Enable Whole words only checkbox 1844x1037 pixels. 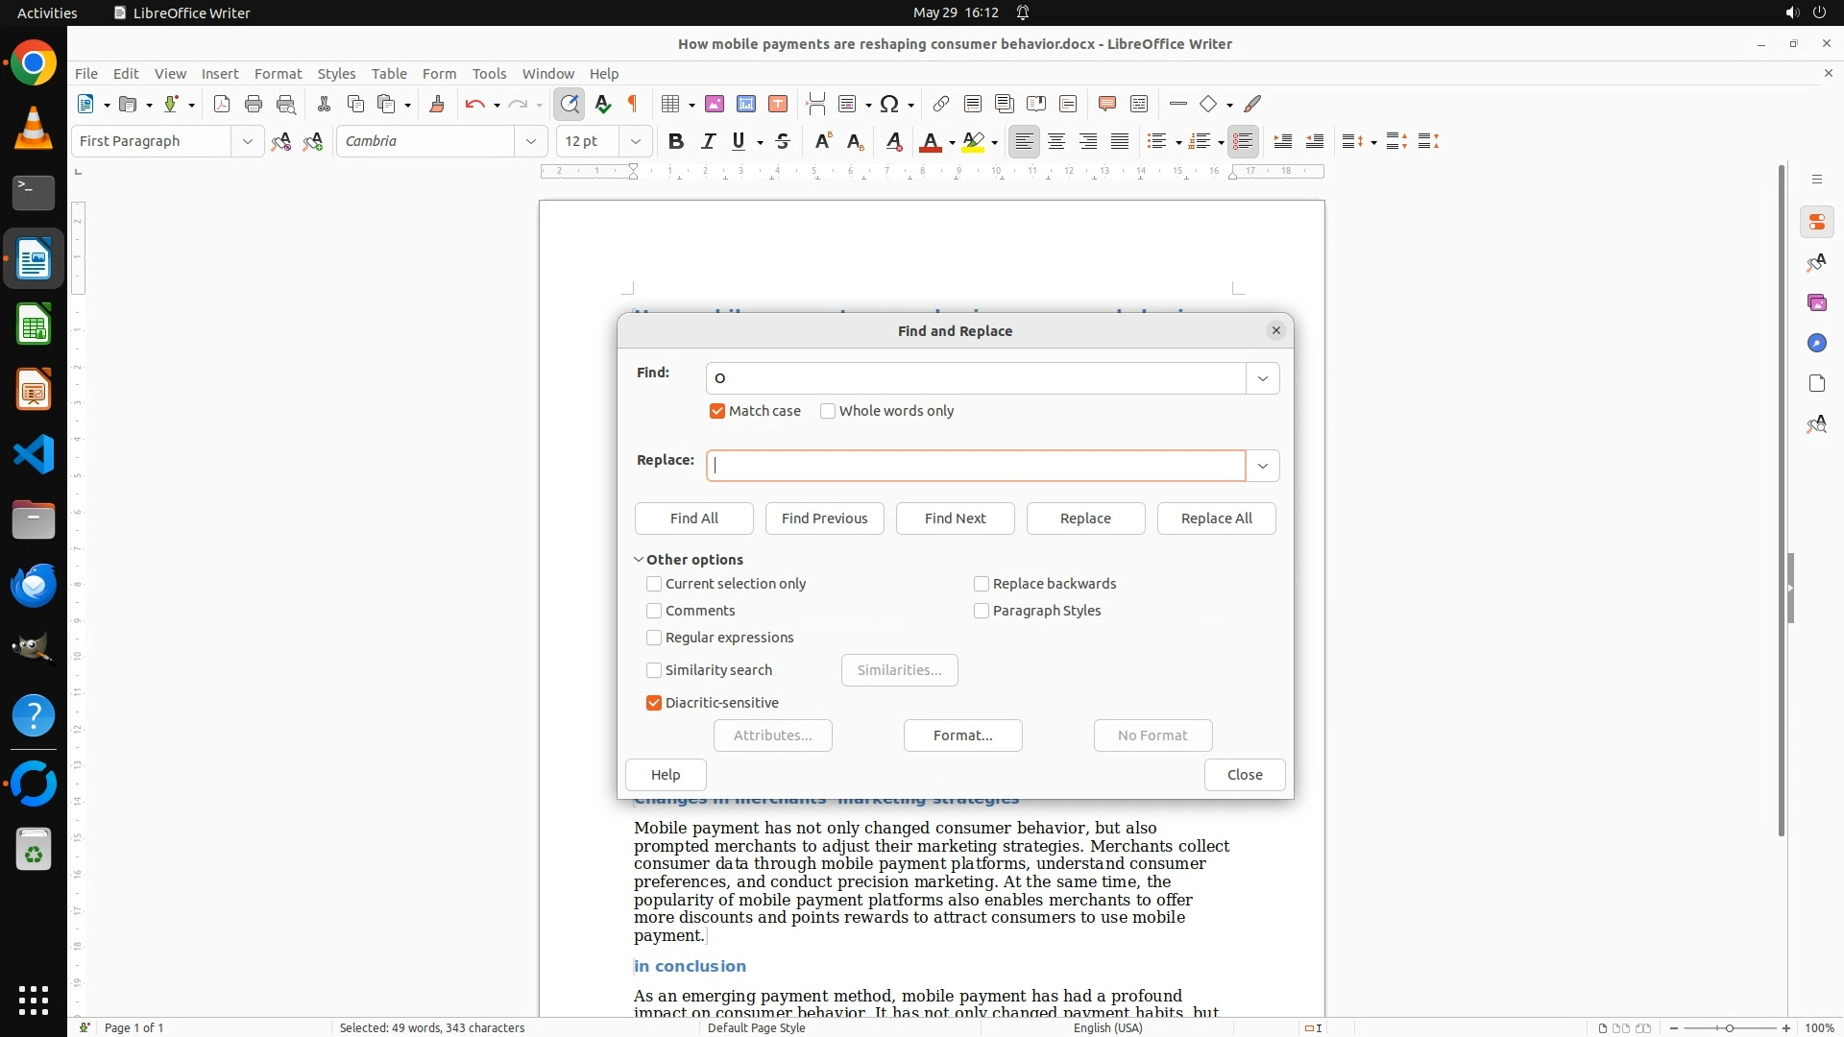click(828, 411)
